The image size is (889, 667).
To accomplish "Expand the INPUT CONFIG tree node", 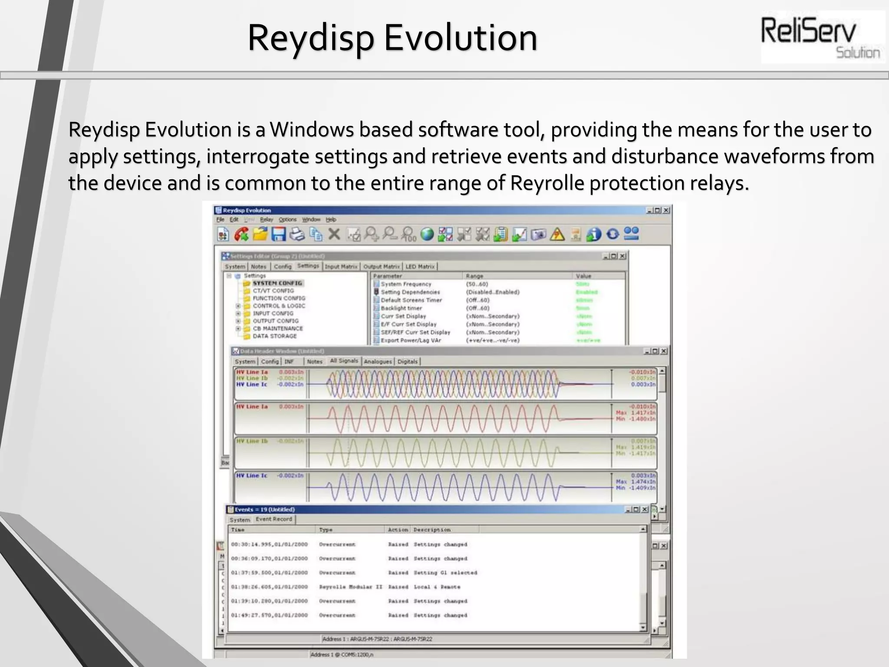I will coord(238,314).
